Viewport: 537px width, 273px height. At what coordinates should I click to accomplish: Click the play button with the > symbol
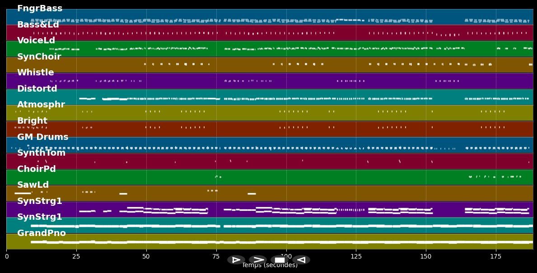(258, 260)
